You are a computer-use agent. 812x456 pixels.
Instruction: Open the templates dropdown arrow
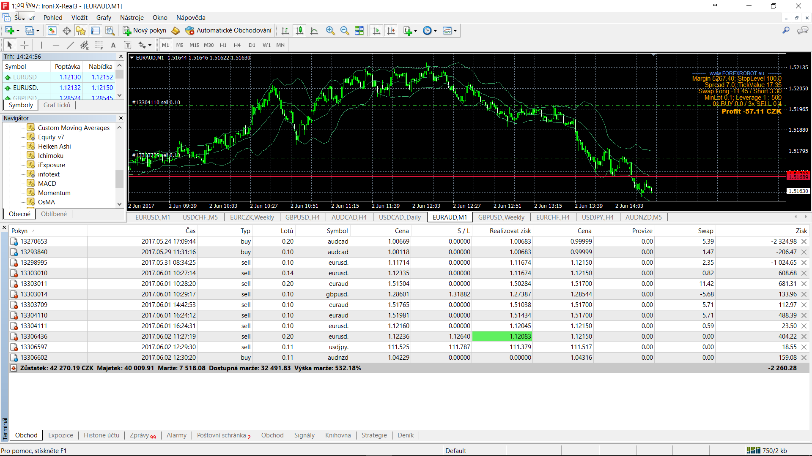click(x=455, y=31)
